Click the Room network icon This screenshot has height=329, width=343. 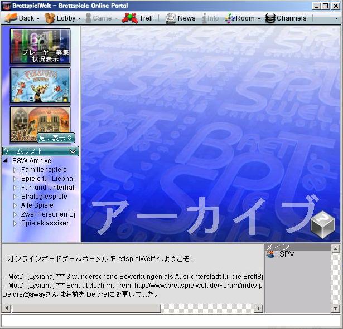(x=229, y=18)
